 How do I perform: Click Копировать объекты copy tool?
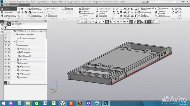pyautogui.click(x=102, y=12)
